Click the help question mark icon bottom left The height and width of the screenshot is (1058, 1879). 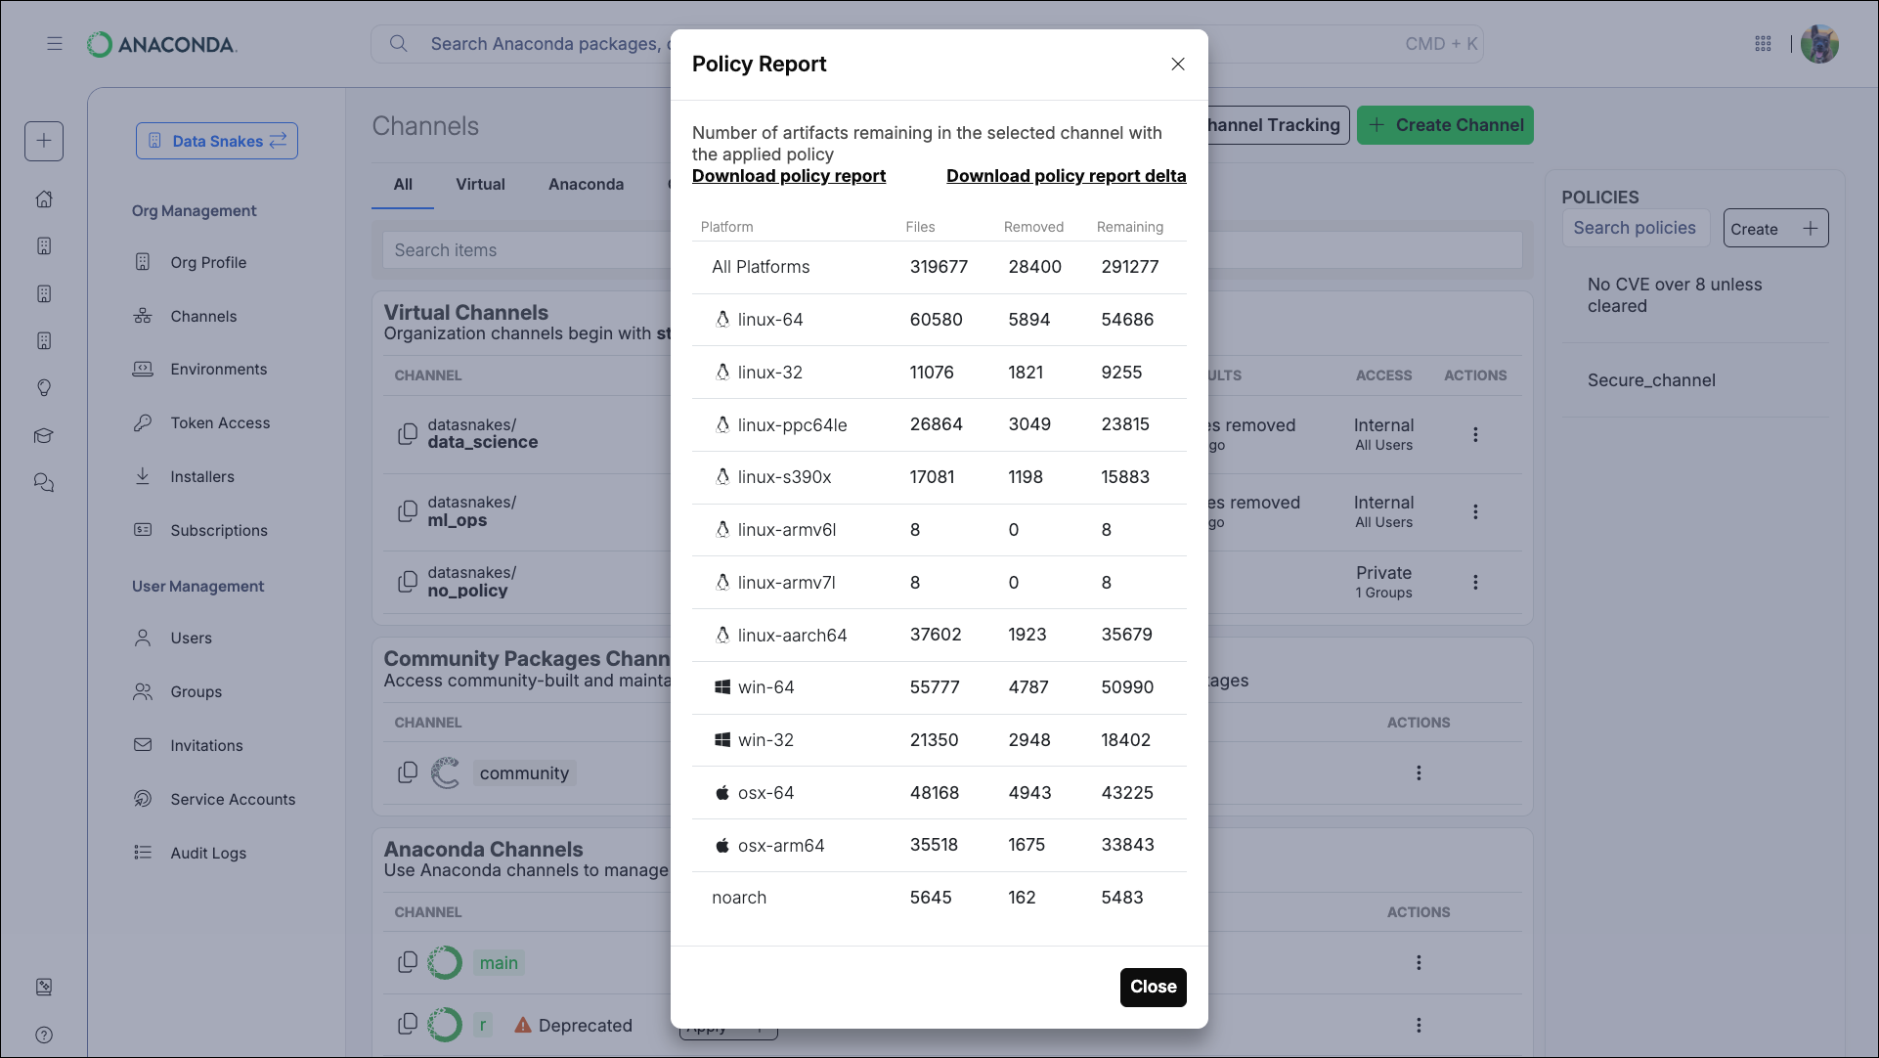(44, 1035)
